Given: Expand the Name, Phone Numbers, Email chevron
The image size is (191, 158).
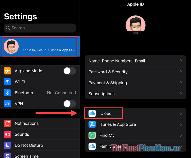Looking at the screenshot, I should tap(181, 61).
